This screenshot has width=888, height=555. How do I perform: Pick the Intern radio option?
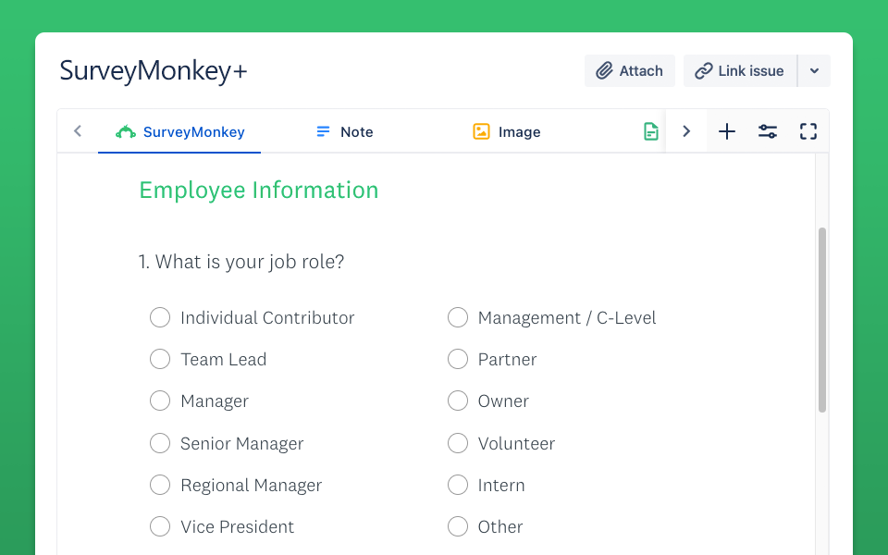pyautogui.click(x=458, y=485)
